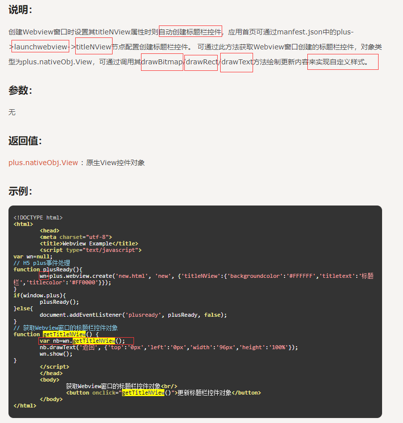This screenshot has width=403, height=423.
Task: Click the <!DOCTYPE html> code line
Action: tap(38, 217)
